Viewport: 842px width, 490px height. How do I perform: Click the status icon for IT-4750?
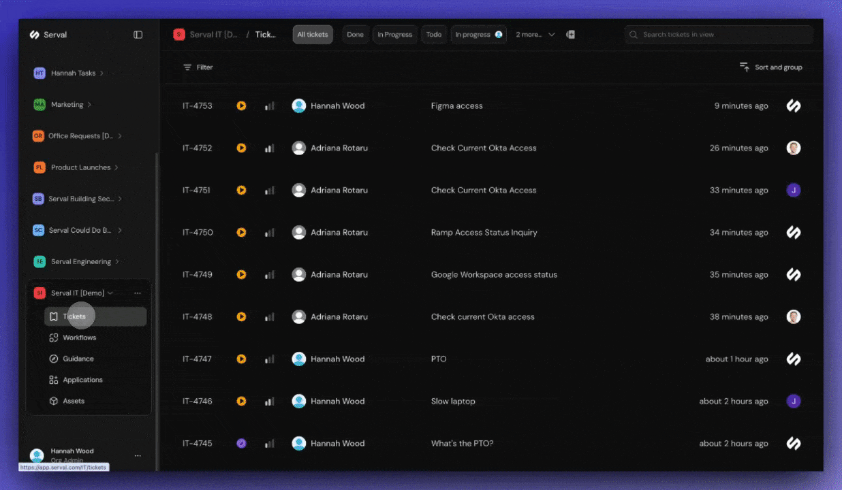pos(241,233)
